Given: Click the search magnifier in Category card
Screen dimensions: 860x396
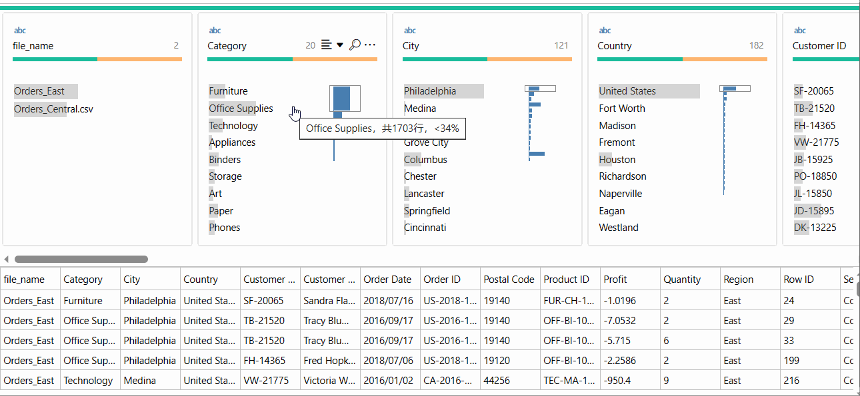Looking at the screenshot, I should (x=355, y=45).
